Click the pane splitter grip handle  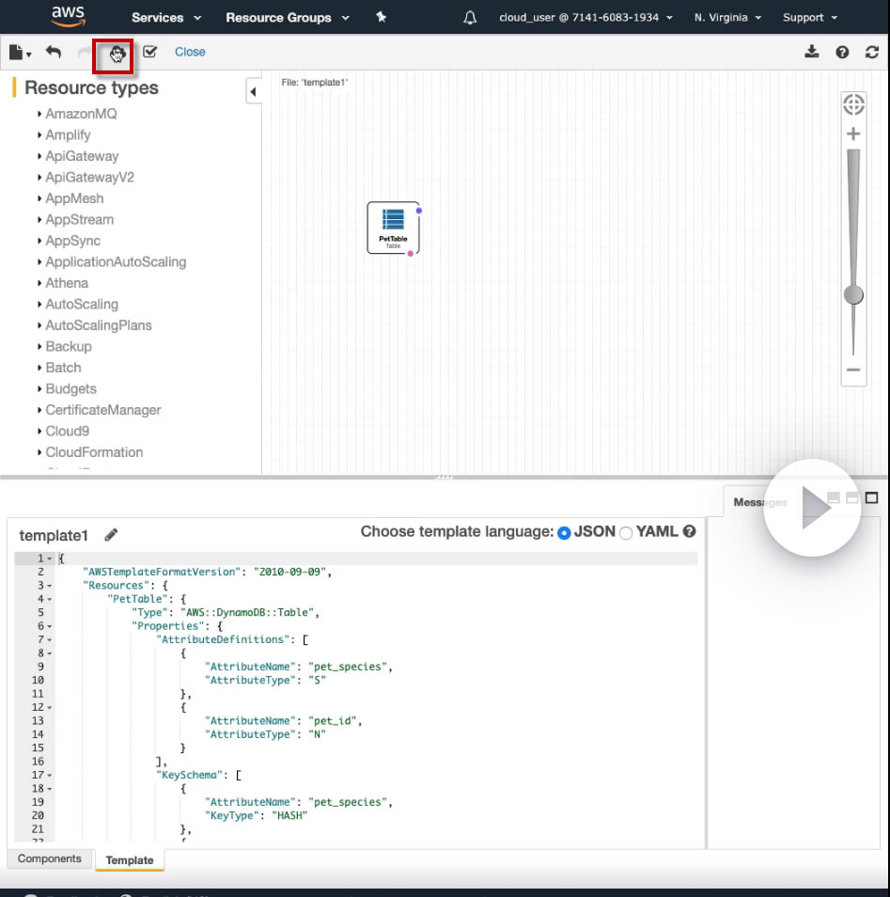click(445, 477)
